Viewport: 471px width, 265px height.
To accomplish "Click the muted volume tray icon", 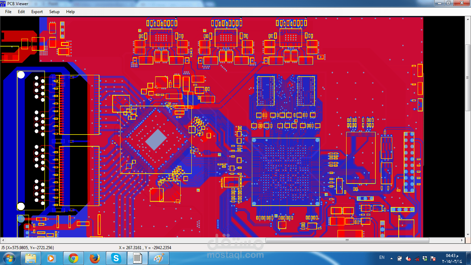I will click(408, 258).
